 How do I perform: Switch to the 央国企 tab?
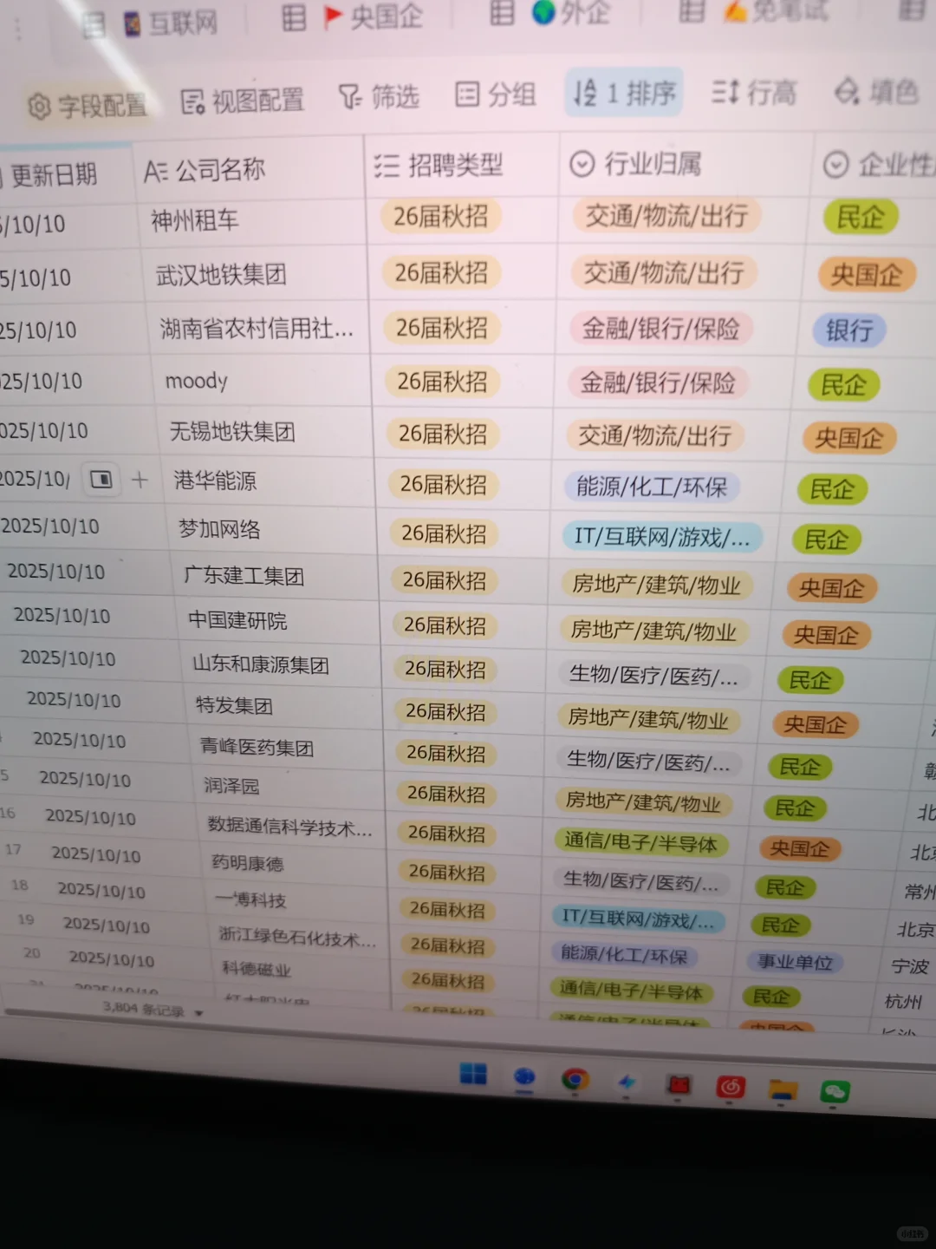click(374, 16)
